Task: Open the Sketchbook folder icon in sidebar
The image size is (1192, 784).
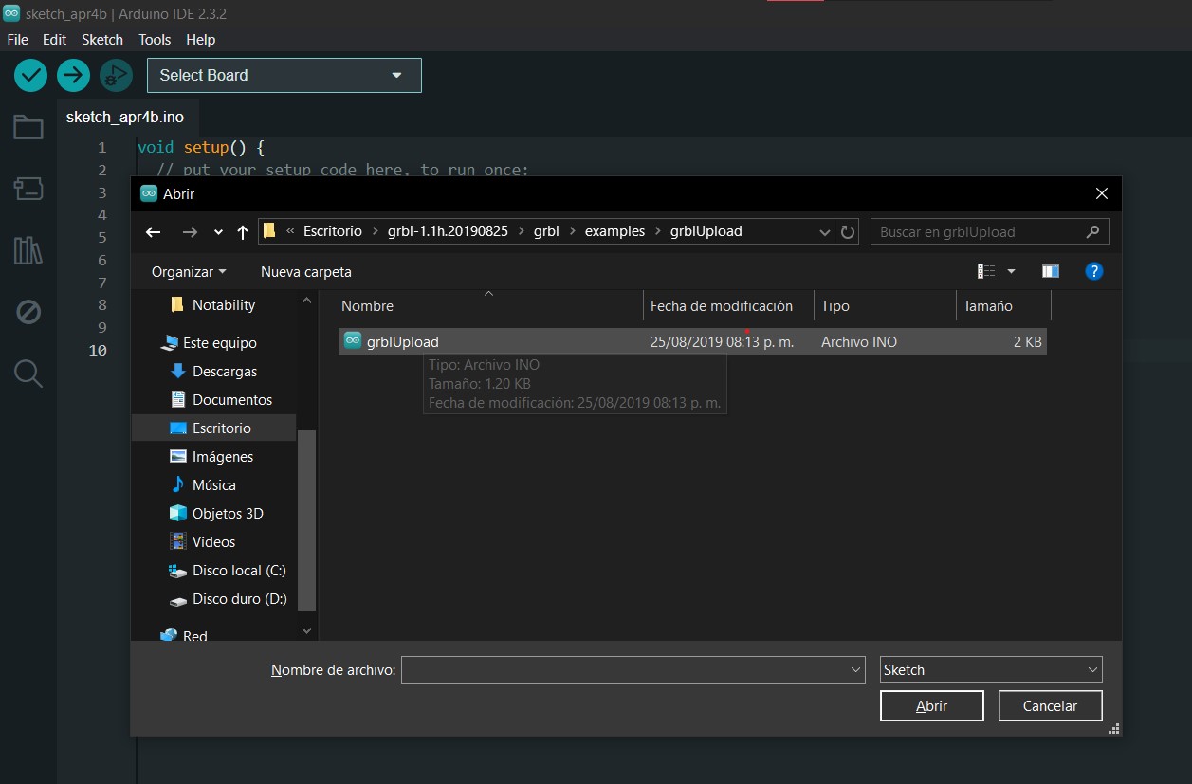Action: click(x=28, y=127)
